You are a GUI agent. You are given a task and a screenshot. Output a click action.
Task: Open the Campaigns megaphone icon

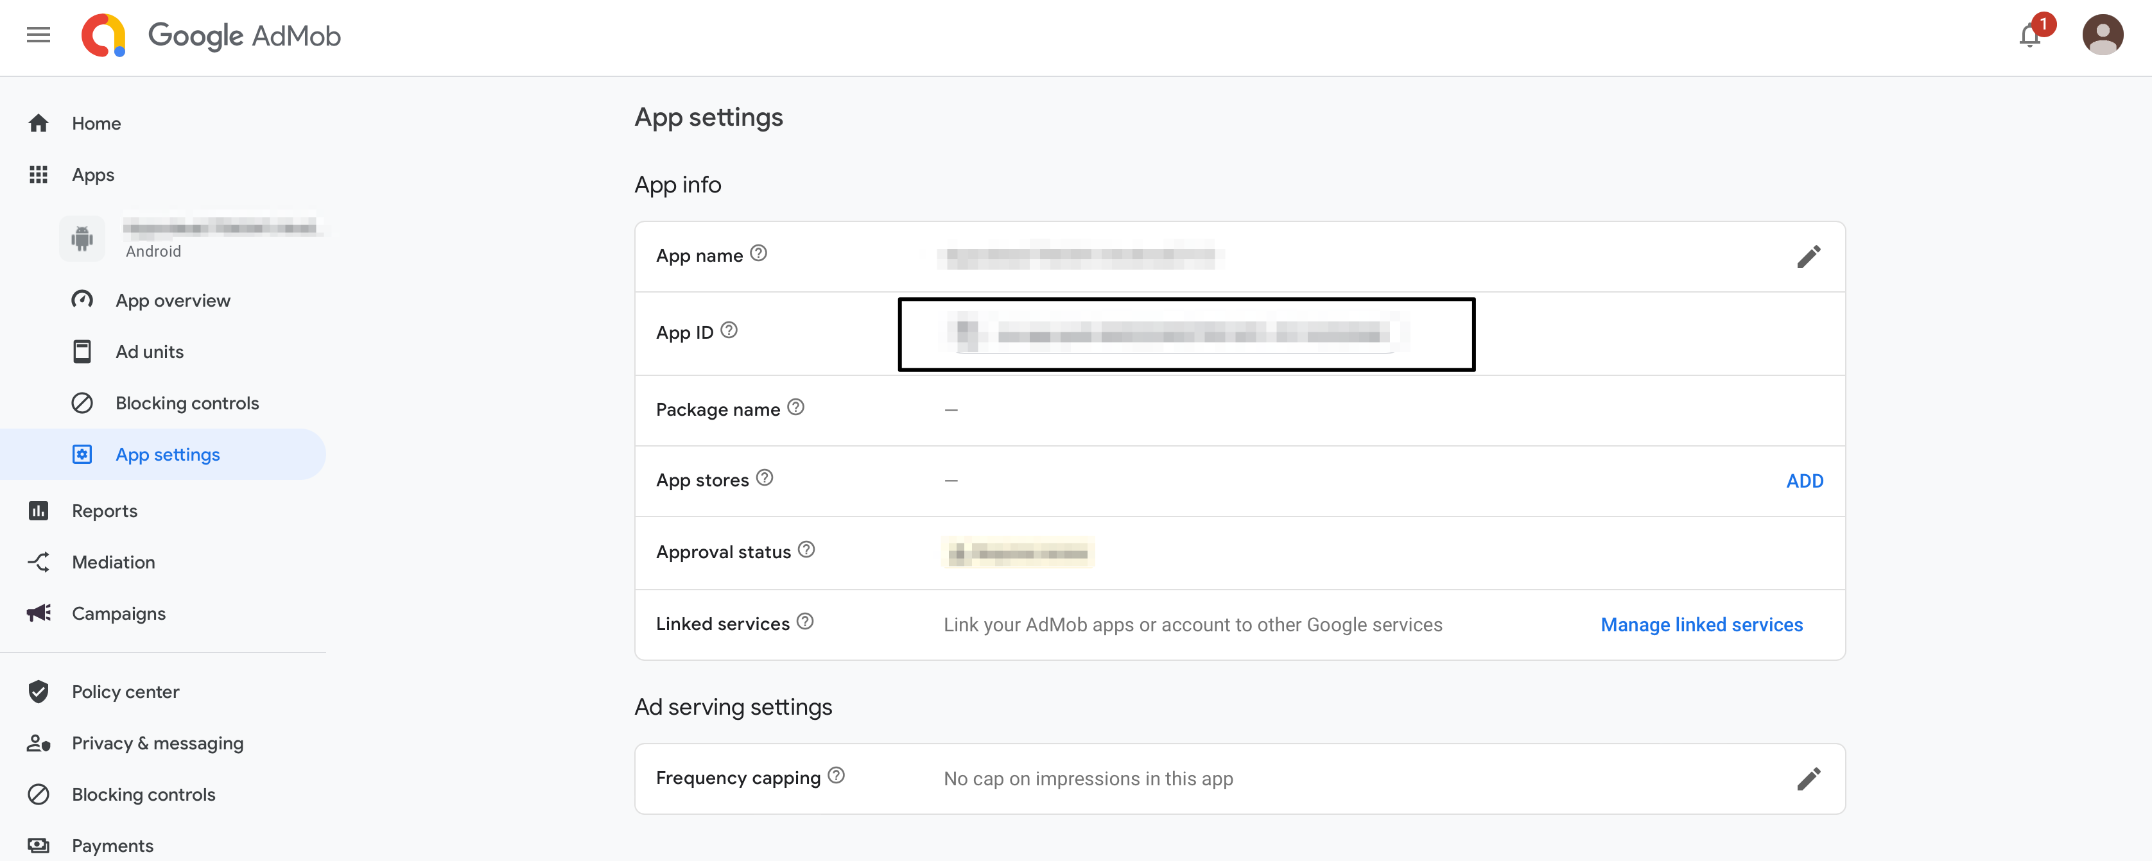(39, 613)
